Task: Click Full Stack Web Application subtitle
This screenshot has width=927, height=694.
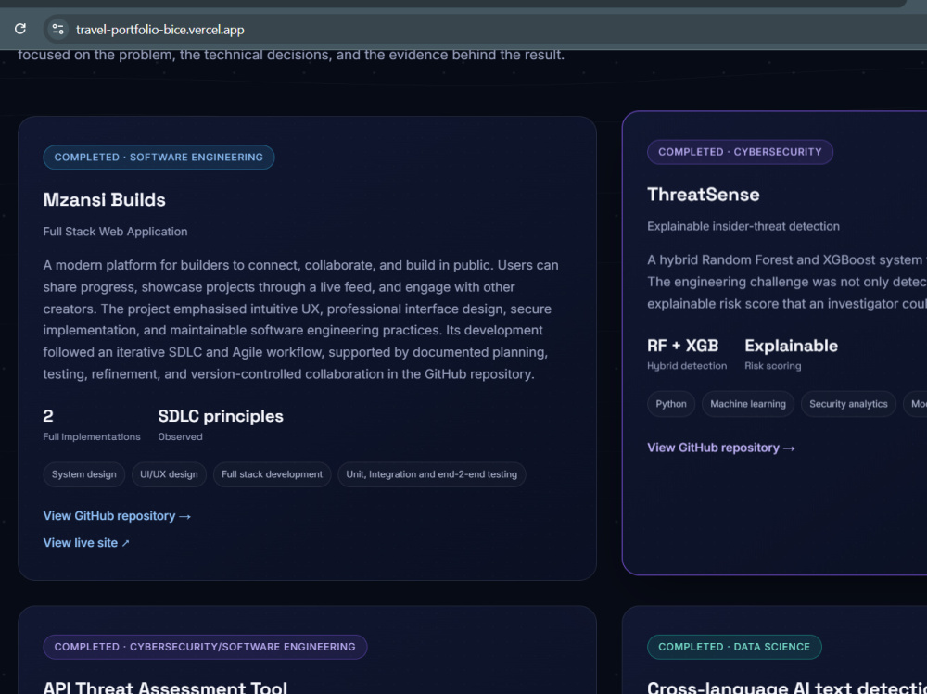Action: point(115,232)
